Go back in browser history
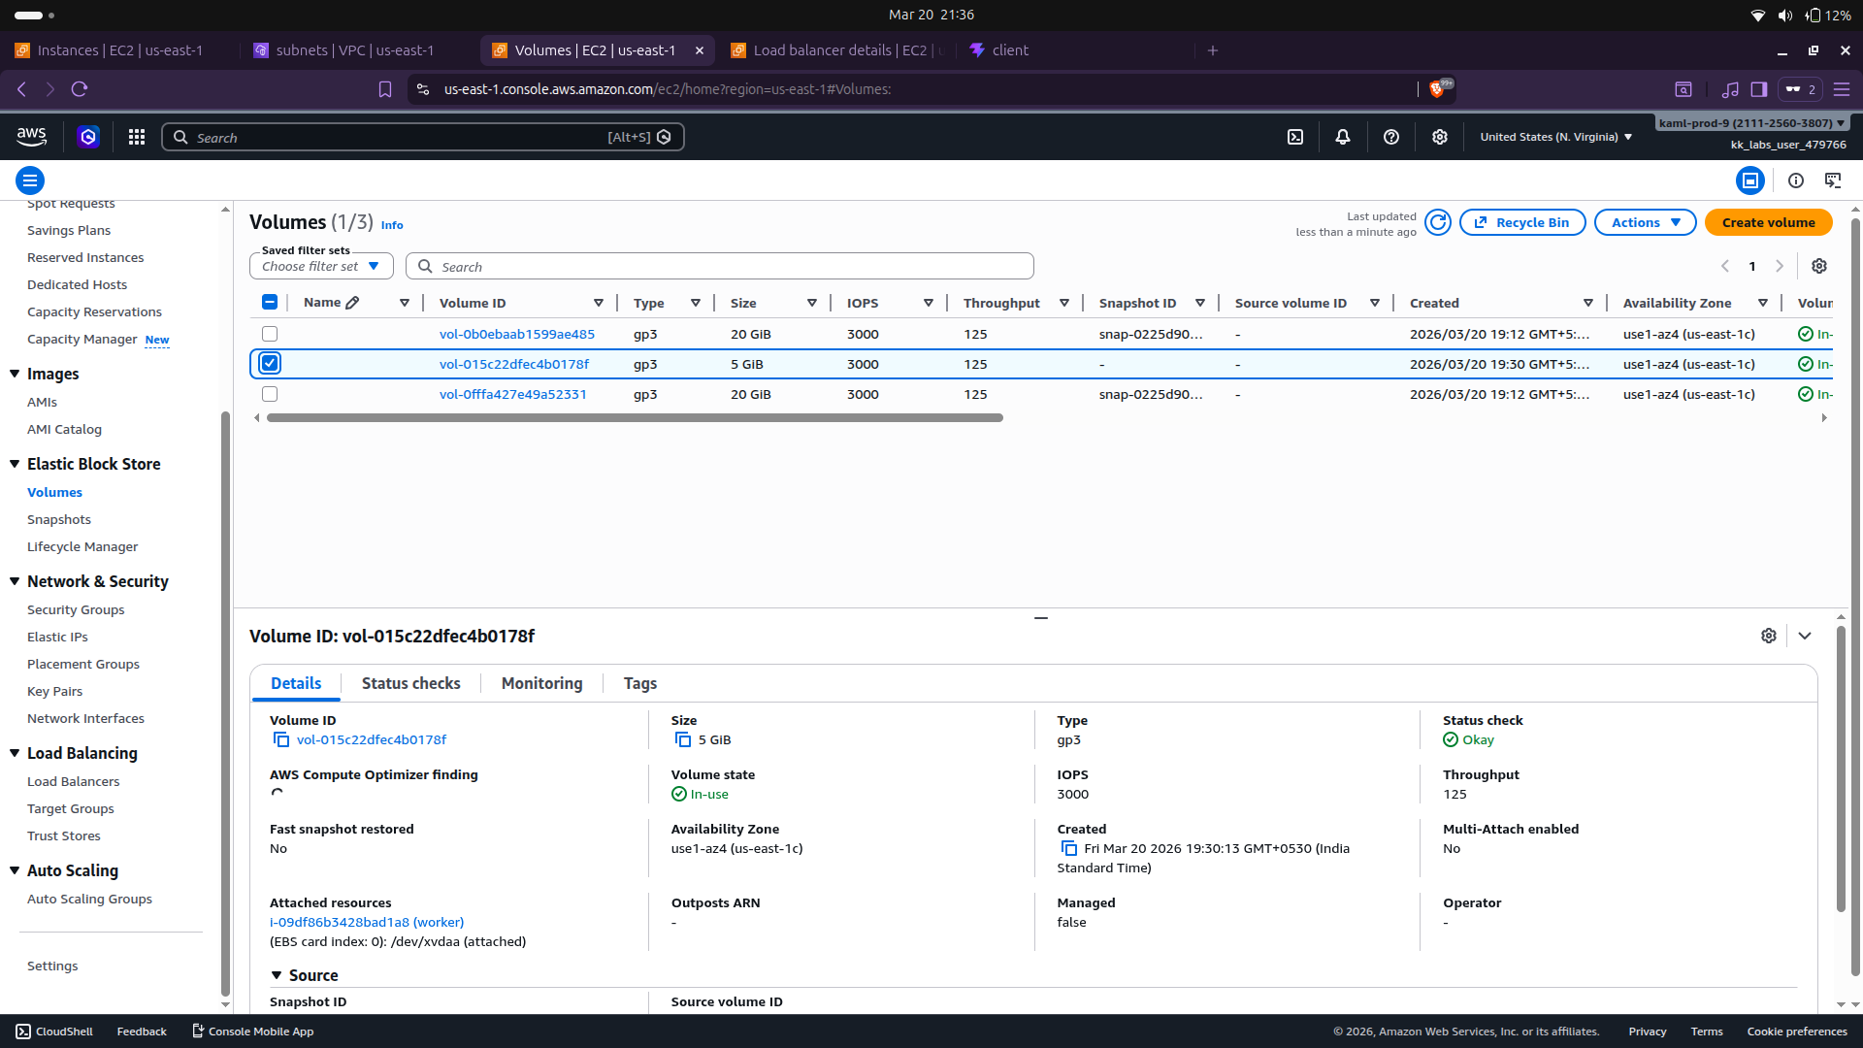The image size is (1863, 1048). point(21,89)
